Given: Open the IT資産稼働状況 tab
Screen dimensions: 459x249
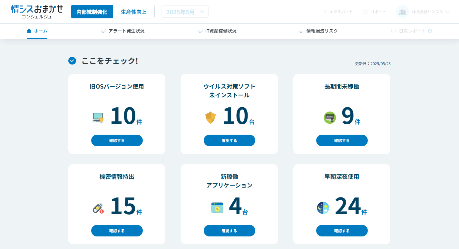Looking at the screenshot, I should click(217, 31).
